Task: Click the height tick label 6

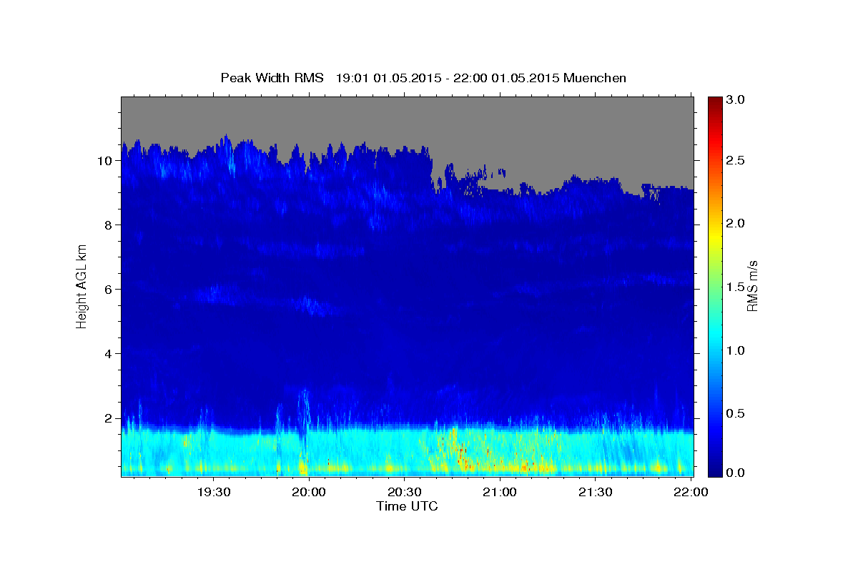Action: coord(109,290)
